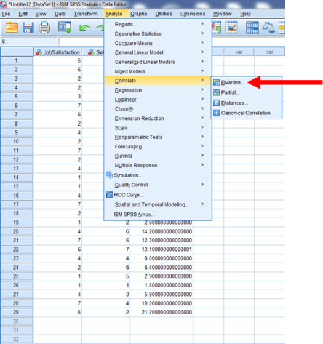Viewport: 323px width, 344px height.
Task: Click the Recall recently used dialogs icon
Action: (x=65, y=27)
